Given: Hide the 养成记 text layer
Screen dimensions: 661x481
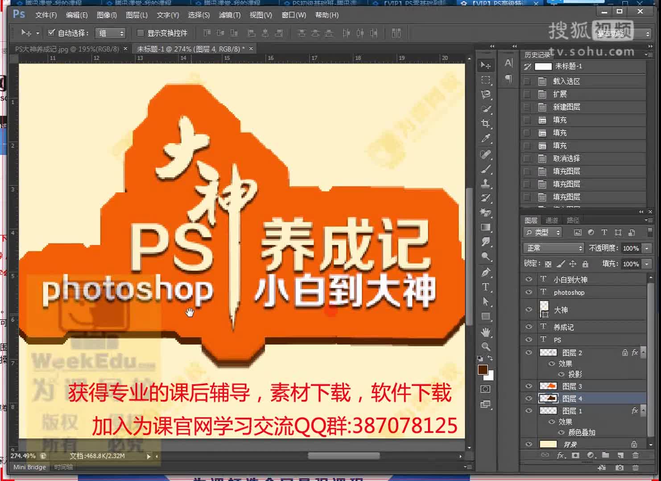Looking at the screenshot, I should click(529, 326).
